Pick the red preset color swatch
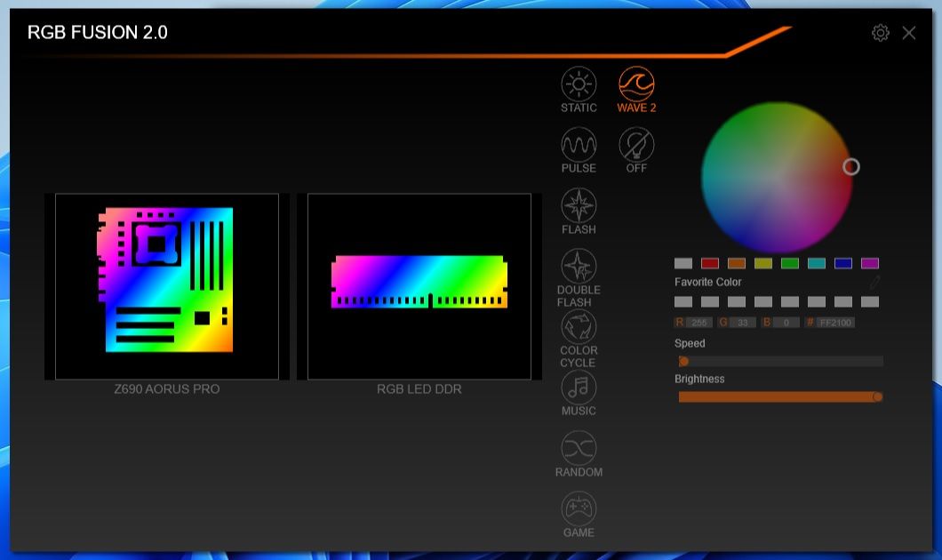The image size is (942, 560). [x=710, y=263]
